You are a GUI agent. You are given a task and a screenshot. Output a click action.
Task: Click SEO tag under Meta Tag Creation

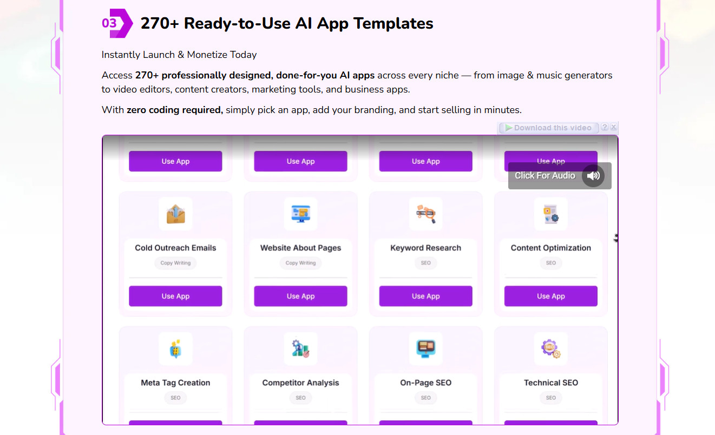coord(175,398)
